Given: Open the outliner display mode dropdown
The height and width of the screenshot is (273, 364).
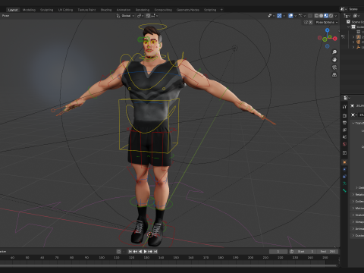Looking at the screenshot, I should click(x=347, y=16).
